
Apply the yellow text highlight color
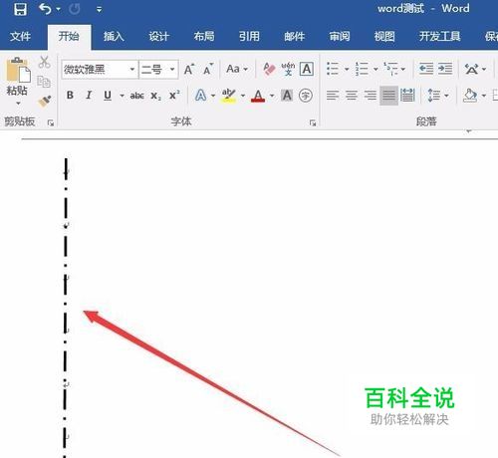[x=228, y=96]
